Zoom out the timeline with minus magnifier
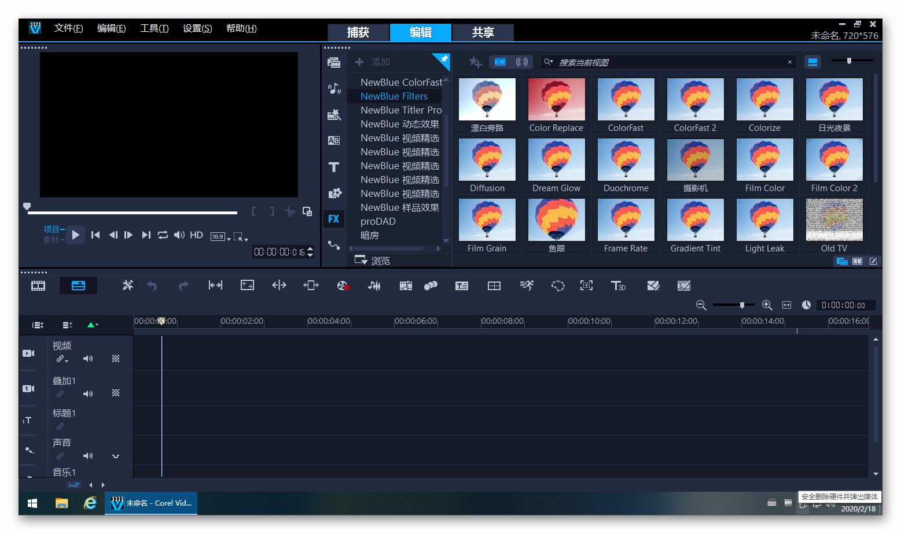 [701, 305]
